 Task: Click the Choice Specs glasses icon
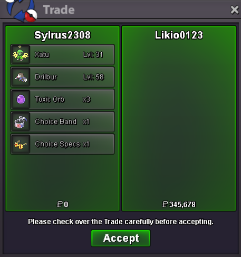[21, 145]
